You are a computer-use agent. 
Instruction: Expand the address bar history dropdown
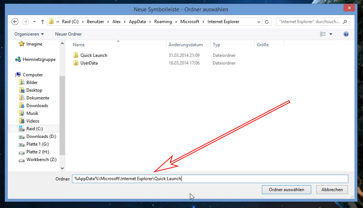(259, 22)
